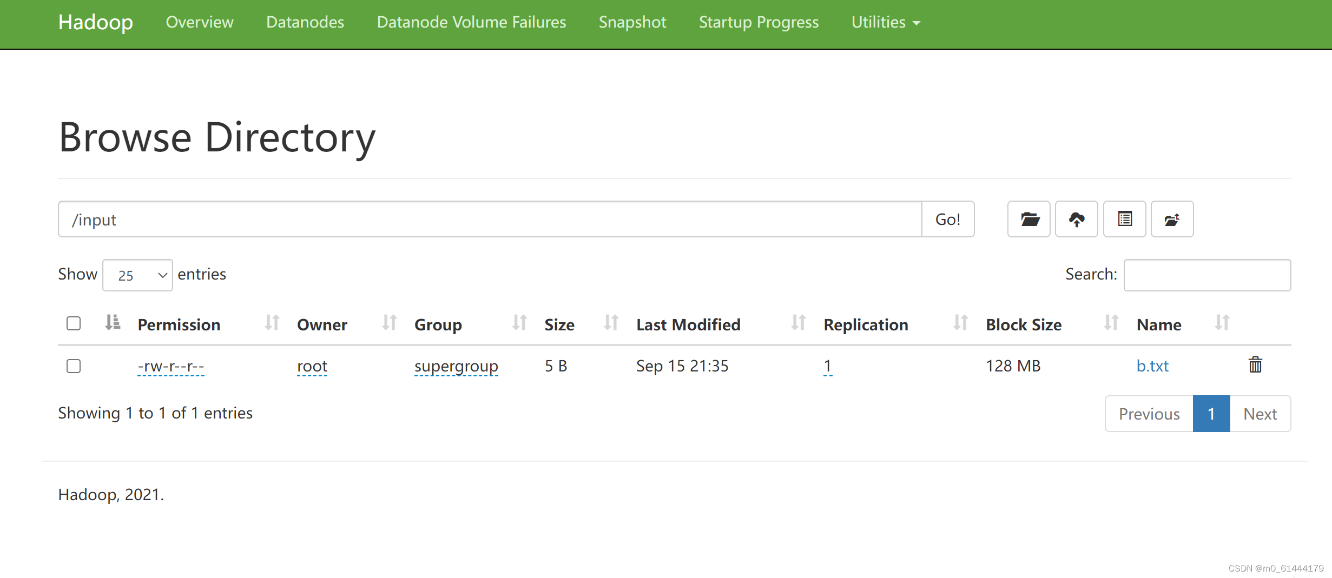This screenshot has width=1332, height=578.
Task: Sort table by Permission column arrows
Action: click(x=272, y=322)
